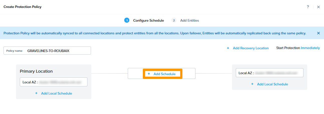Click plus icon under Primary Location

36,93
